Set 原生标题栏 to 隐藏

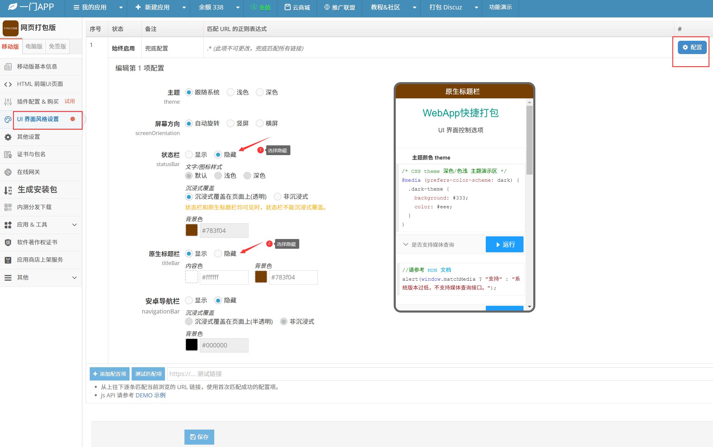click(218, 254)
